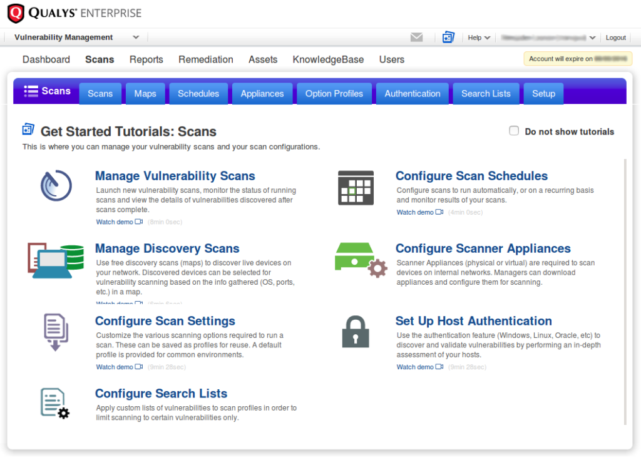This screenshot has height=460, width=641.
Task: Select the Configure Scan Schedules calendar icon
Action: 357,187
